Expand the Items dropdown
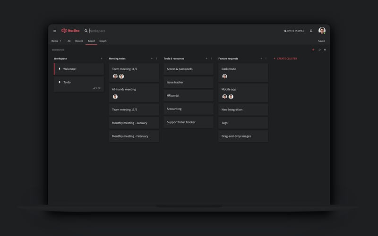This screenshot has height=236, width=378. (56, 41)
